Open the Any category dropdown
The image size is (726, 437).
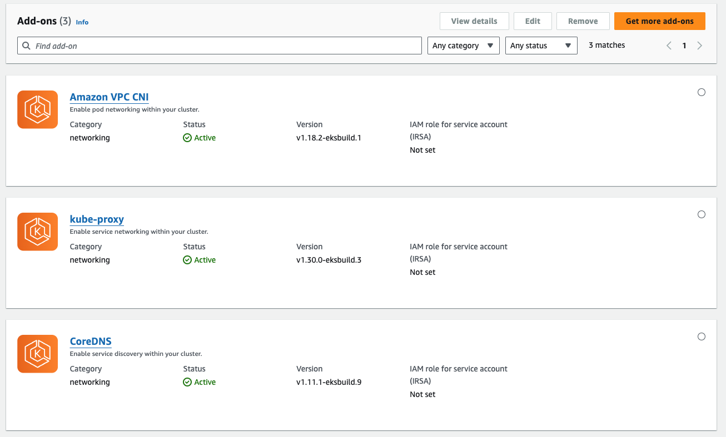tap(463, 46)
